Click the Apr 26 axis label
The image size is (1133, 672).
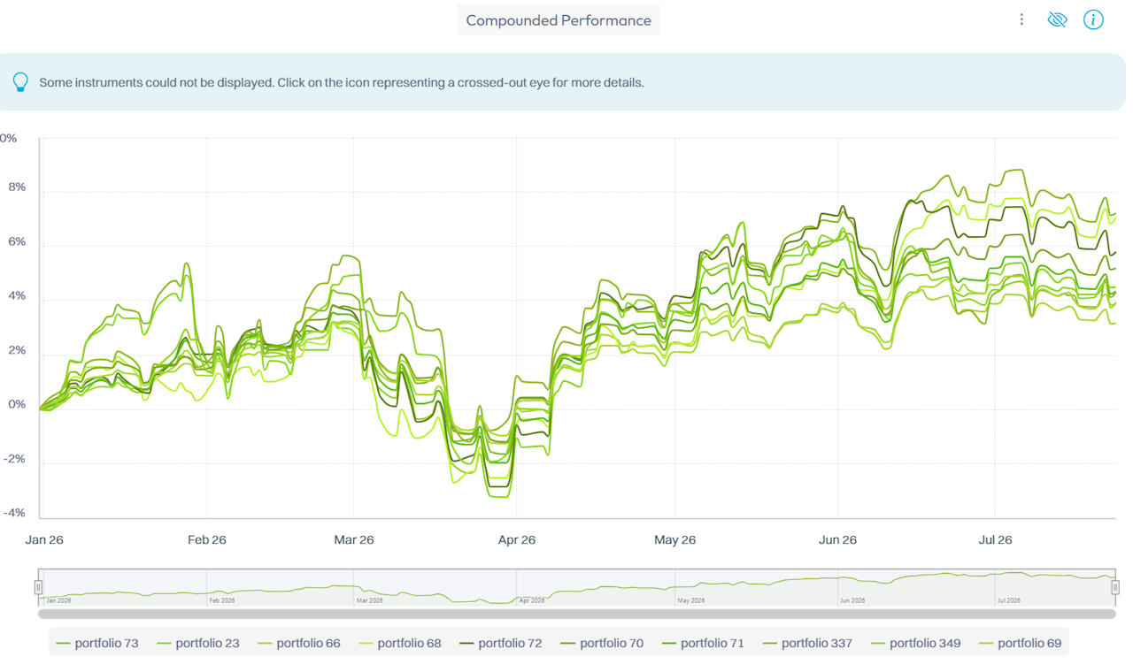517,539
